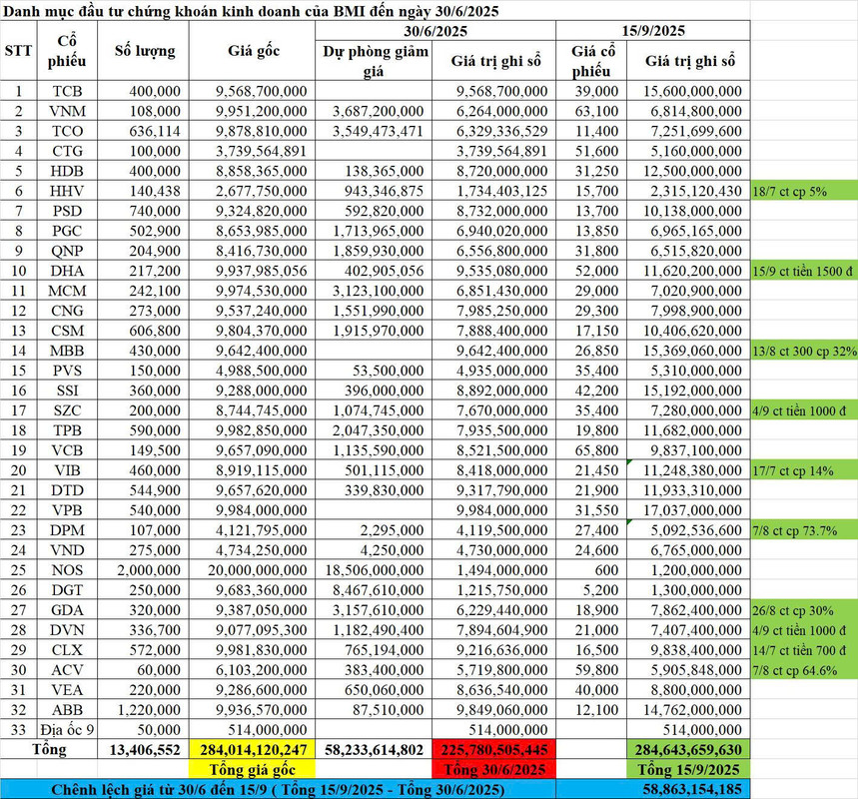Select the TPB ticker cell
The height and width of the screenshot is (799, 858).
(67, 430)
